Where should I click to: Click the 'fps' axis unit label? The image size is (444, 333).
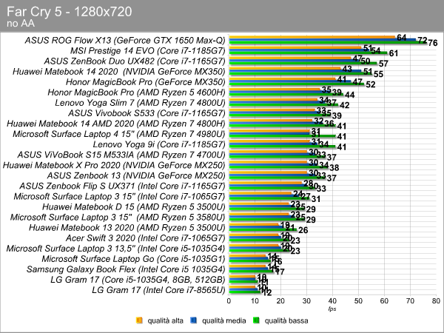coord(332,309)
